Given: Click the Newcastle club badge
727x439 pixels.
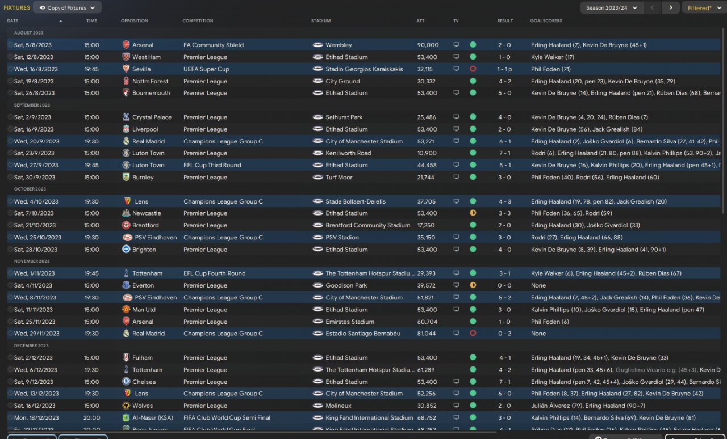Looking at the screenshot, I should tap(126, 213).
